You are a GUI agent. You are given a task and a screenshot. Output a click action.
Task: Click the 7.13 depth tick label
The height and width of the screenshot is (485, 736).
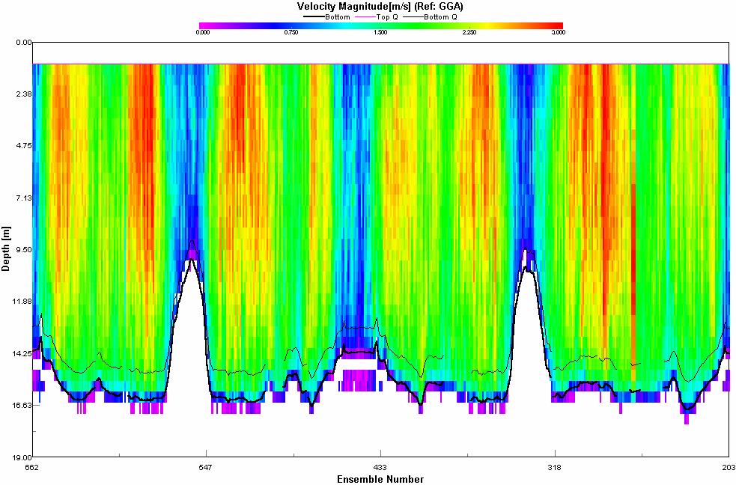click(24, 198)
